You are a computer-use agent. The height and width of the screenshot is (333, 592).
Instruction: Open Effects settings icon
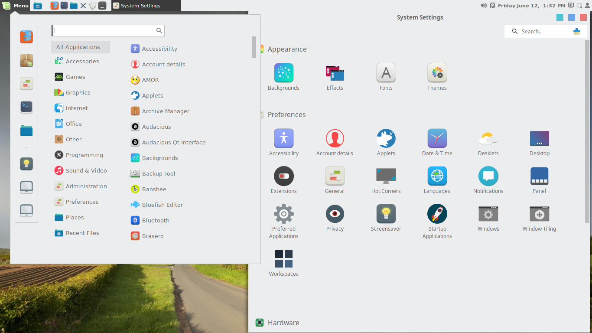click(x=335, y=77)
